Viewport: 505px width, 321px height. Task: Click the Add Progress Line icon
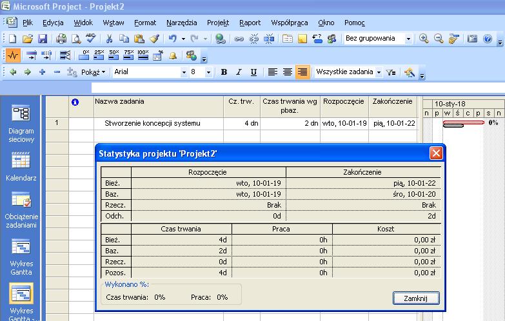[65, 55]
